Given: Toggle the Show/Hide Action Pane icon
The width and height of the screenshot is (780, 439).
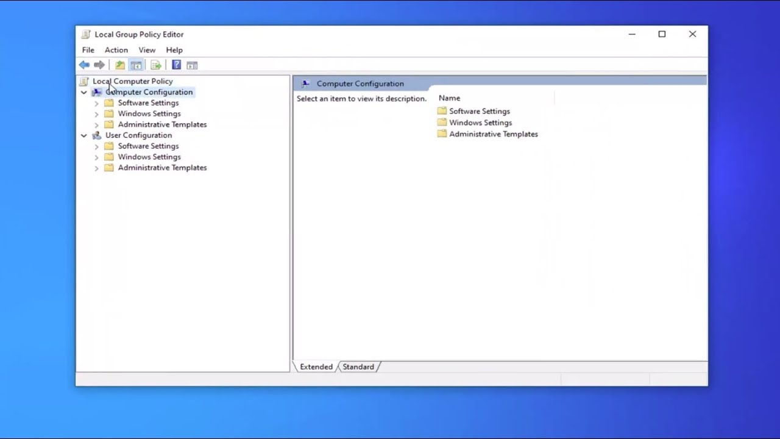Looking at the screenshot, I should pos(192,65).
